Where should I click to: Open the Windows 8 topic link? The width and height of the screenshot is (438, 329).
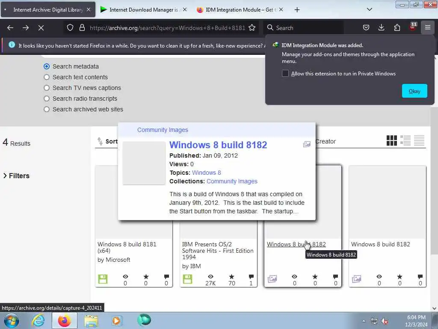point(207,173)
